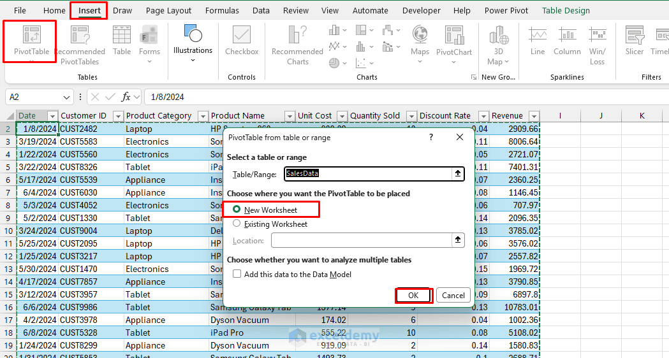
Task: Click the Location input field
Action: tap(362, 240)
